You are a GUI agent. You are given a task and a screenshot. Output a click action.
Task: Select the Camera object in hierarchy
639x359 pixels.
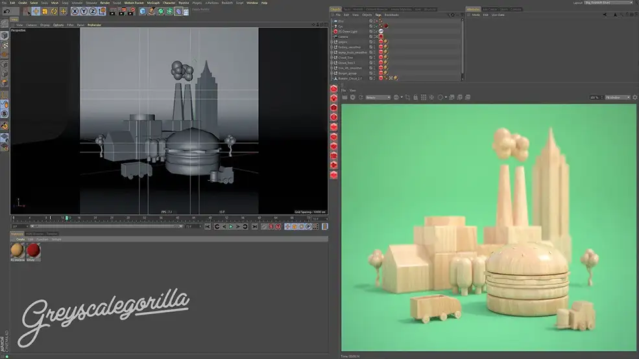[343, 37]
